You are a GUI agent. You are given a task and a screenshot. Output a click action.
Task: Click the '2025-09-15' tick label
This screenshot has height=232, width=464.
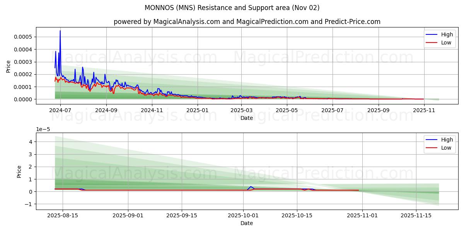182,215
